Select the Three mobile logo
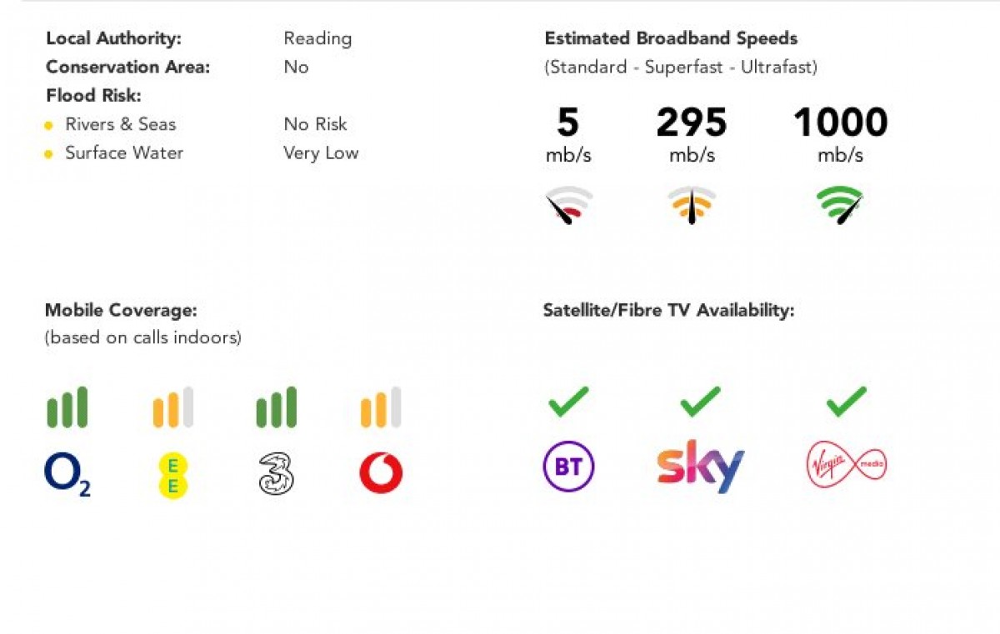Screen dimensions: 1000x634 click(x=277, y=475)
